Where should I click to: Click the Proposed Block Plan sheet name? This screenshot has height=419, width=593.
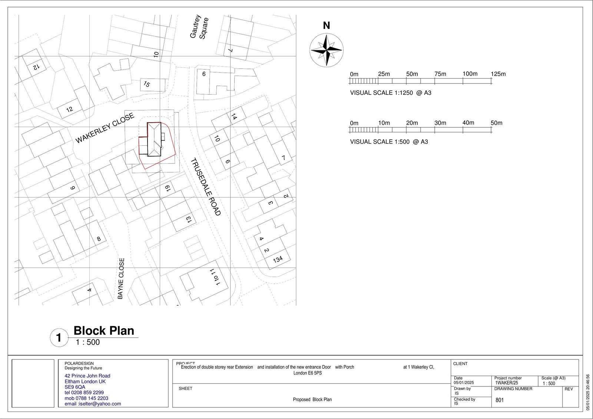click(x=312, y=399)
